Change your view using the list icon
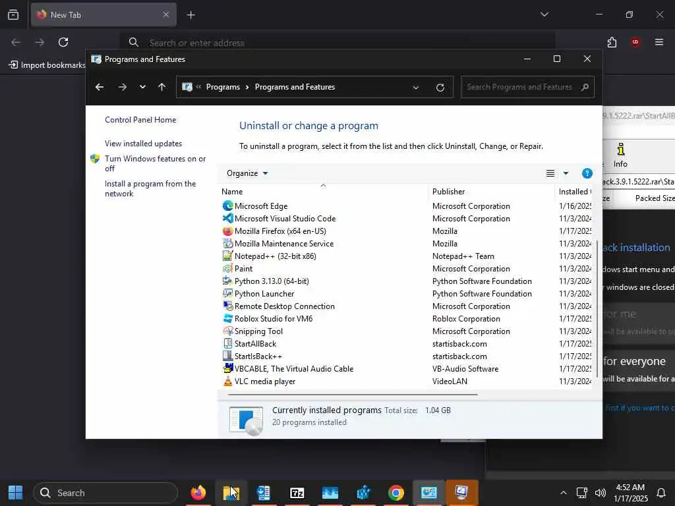The width and height of the screenshot is (675, 506). click(550, 173)
